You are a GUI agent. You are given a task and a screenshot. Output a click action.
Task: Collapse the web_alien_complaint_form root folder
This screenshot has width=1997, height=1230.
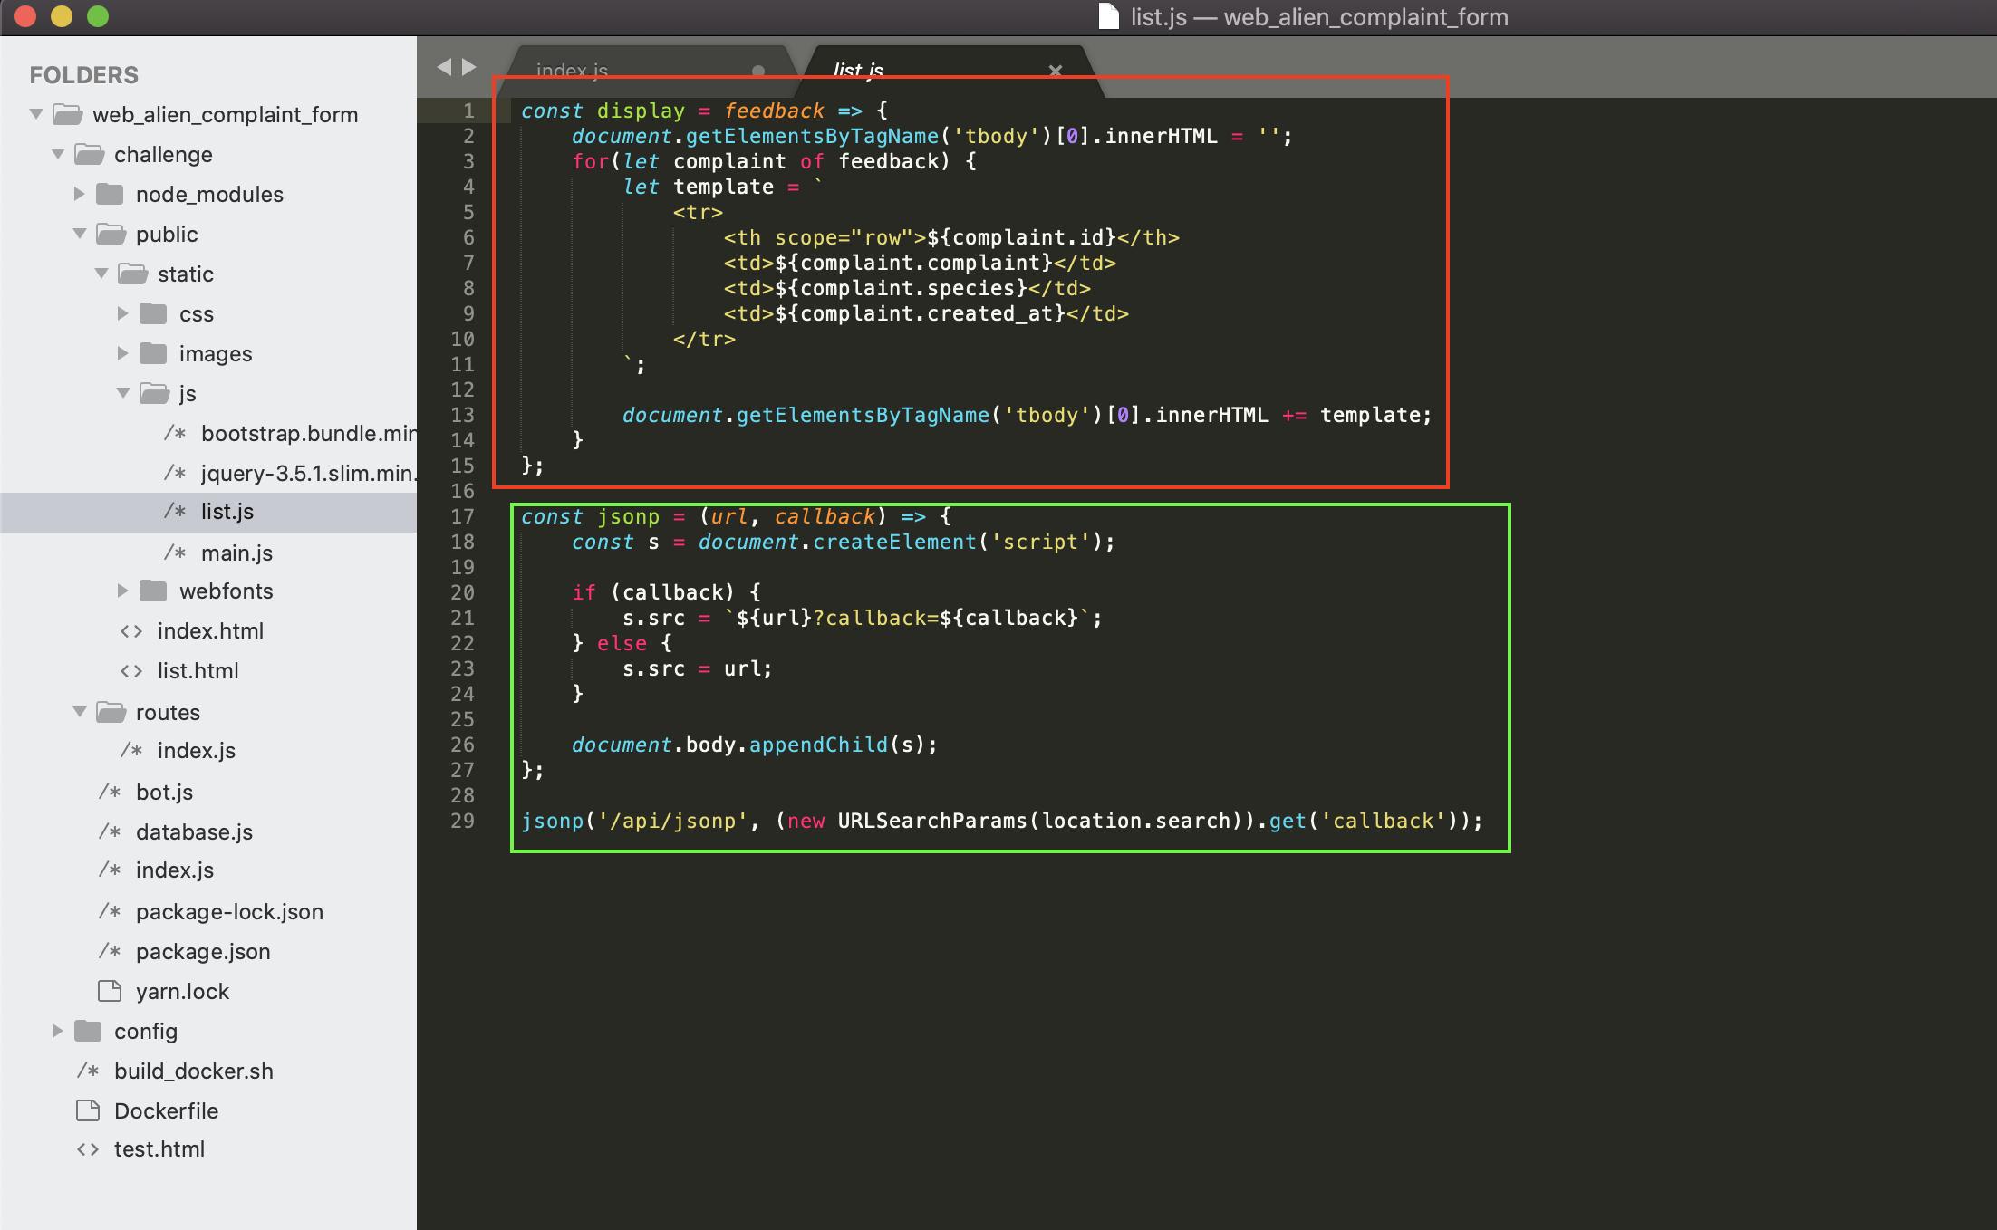(36, 114)
